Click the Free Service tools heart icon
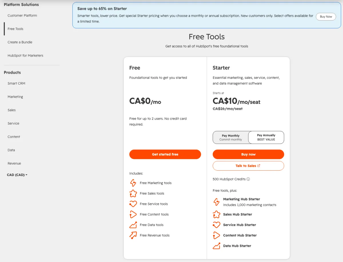343x262 pixels. pos(133,204)
